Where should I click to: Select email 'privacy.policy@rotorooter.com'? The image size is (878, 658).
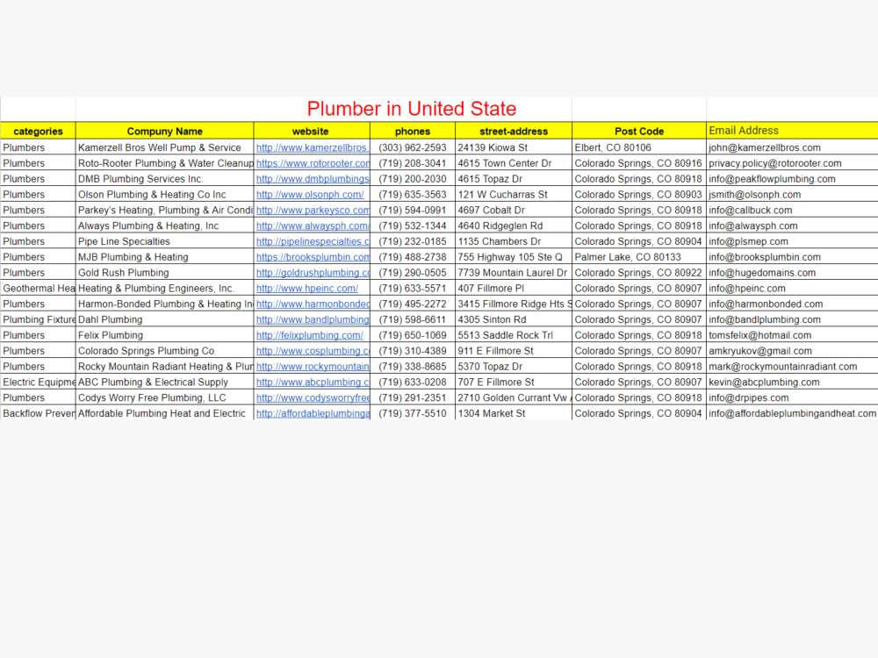pyautogui.click(x=775, y=163)
